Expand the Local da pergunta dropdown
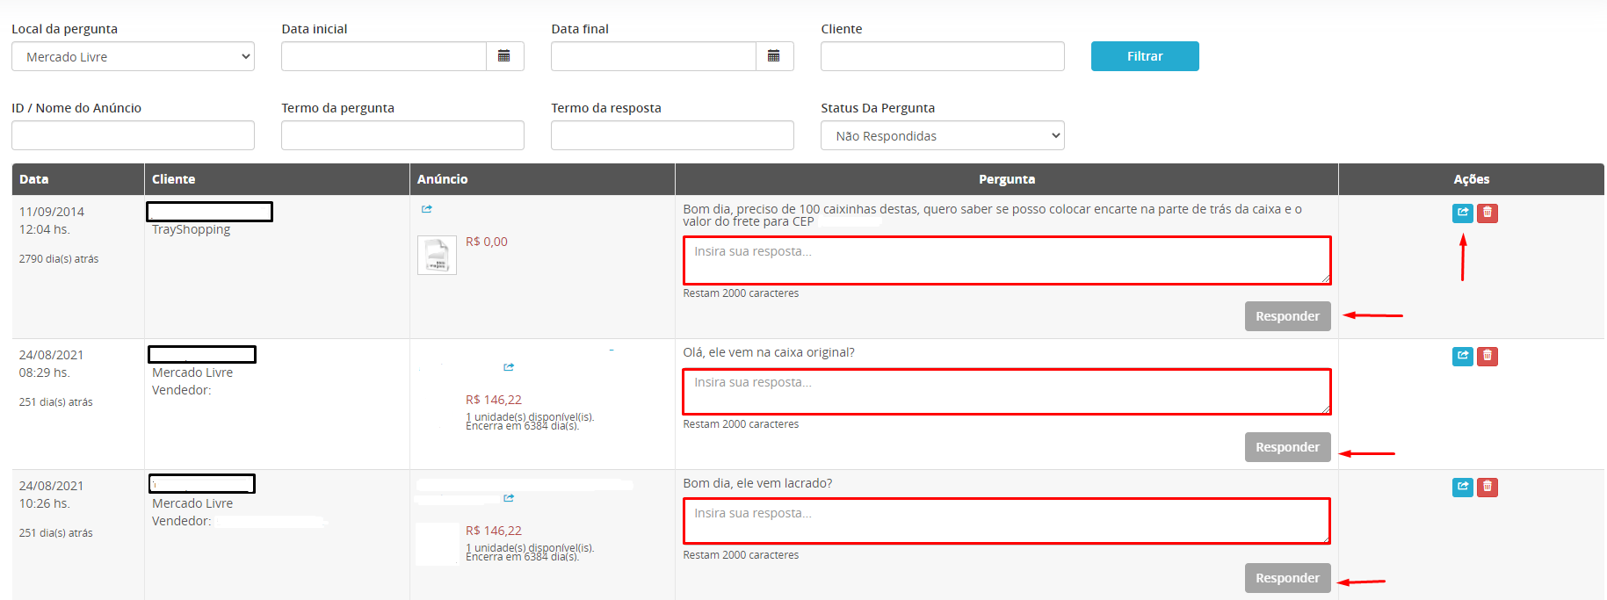 pyautogui.click(x=133, y=56)
